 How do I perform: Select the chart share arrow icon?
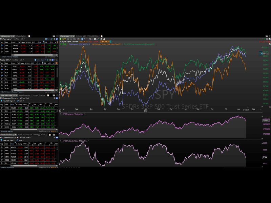point(104,39)
